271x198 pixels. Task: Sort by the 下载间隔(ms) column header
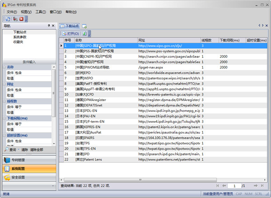(232, 41)
